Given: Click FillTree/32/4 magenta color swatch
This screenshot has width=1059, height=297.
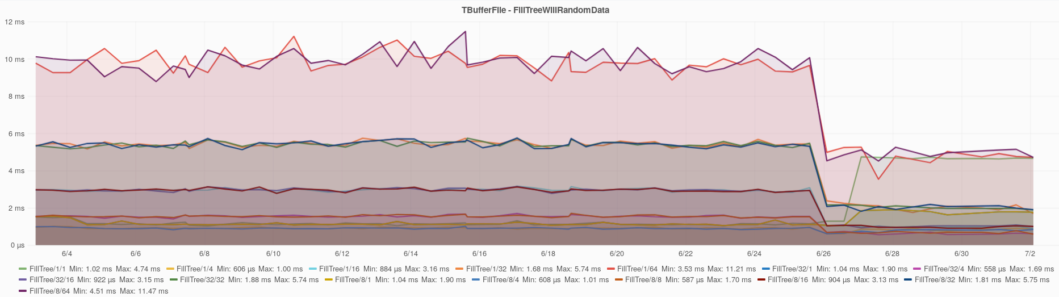Looking at the screenshot, I should click(x=917, y=269).
